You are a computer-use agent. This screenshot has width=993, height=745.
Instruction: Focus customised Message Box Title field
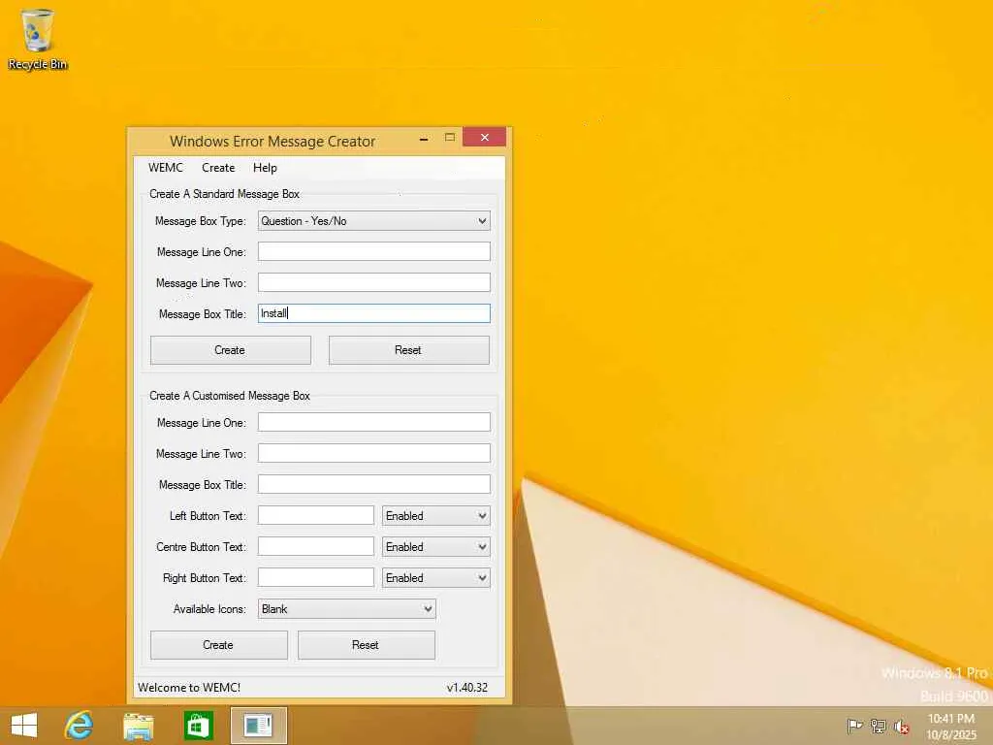374,485
